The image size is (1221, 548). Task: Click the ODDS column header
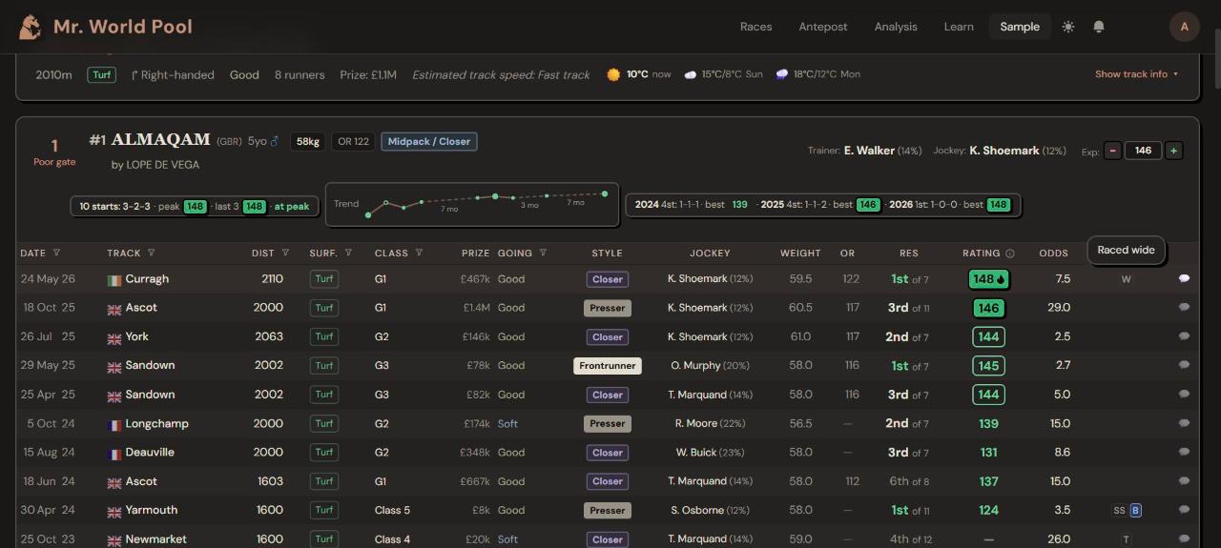(1054, 254)
